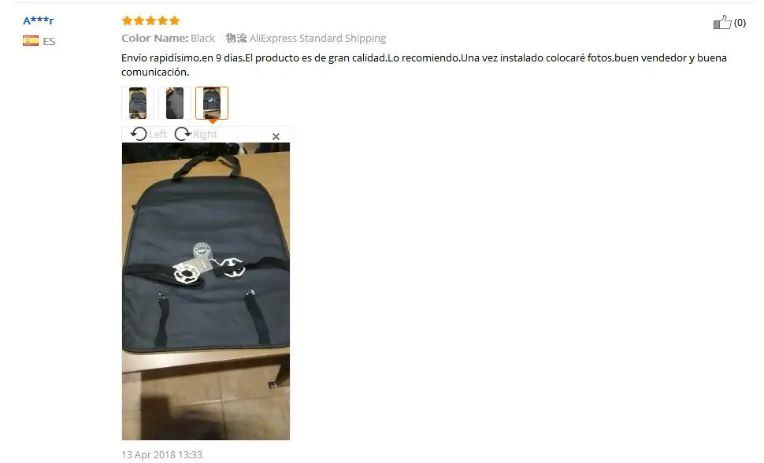Click the reviewer name A***r
This screenshot has height=463, width=764.
tap(39, 20)
